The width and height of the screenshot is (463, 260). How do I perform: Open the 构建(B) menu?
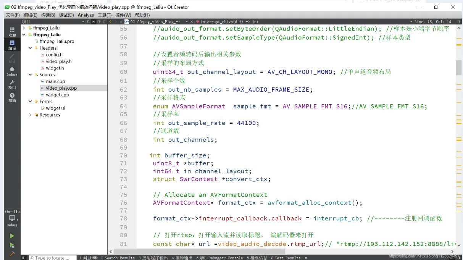point(48,15)
